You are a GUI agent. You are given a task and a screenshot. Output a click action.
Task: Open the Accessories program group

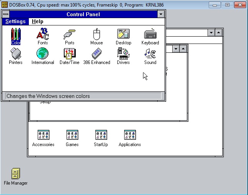point(43,138)
